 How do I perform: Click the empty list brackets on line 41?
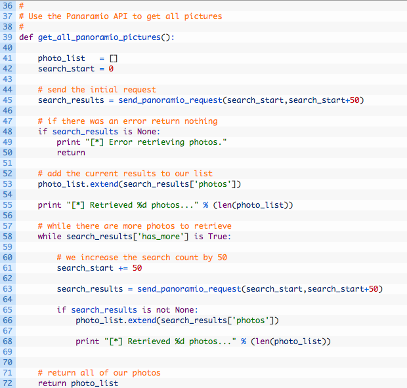114,58
